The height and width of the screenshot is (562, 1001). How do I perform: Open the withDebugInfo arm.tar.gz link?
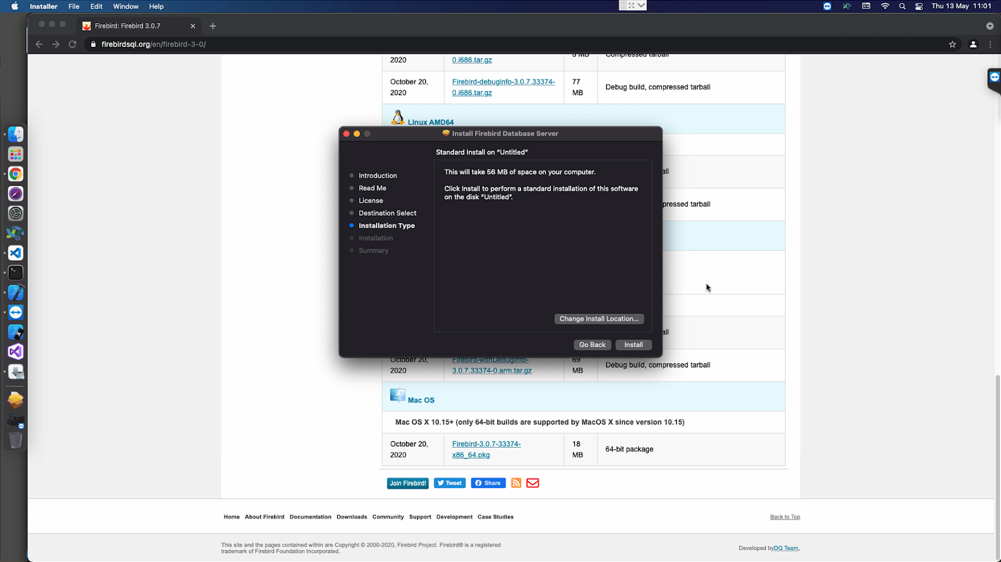(492, 365)
